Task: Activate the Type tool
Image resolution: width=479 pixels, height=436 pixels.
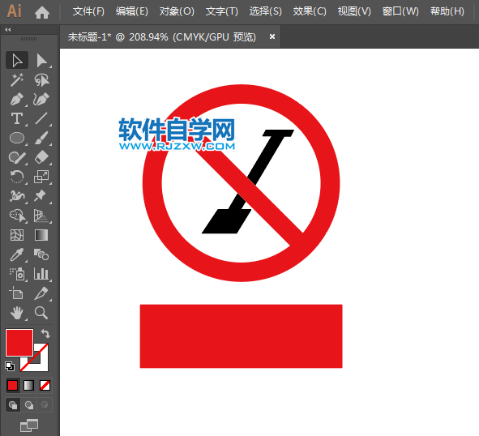Action: coord(17,118)
